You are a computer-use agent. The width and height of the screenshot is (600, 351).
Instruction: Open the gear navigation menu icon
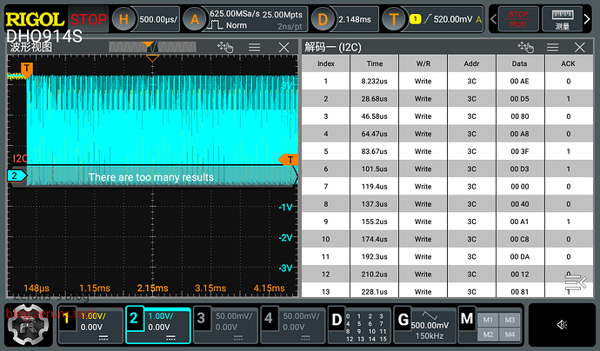tap(28, 325)
